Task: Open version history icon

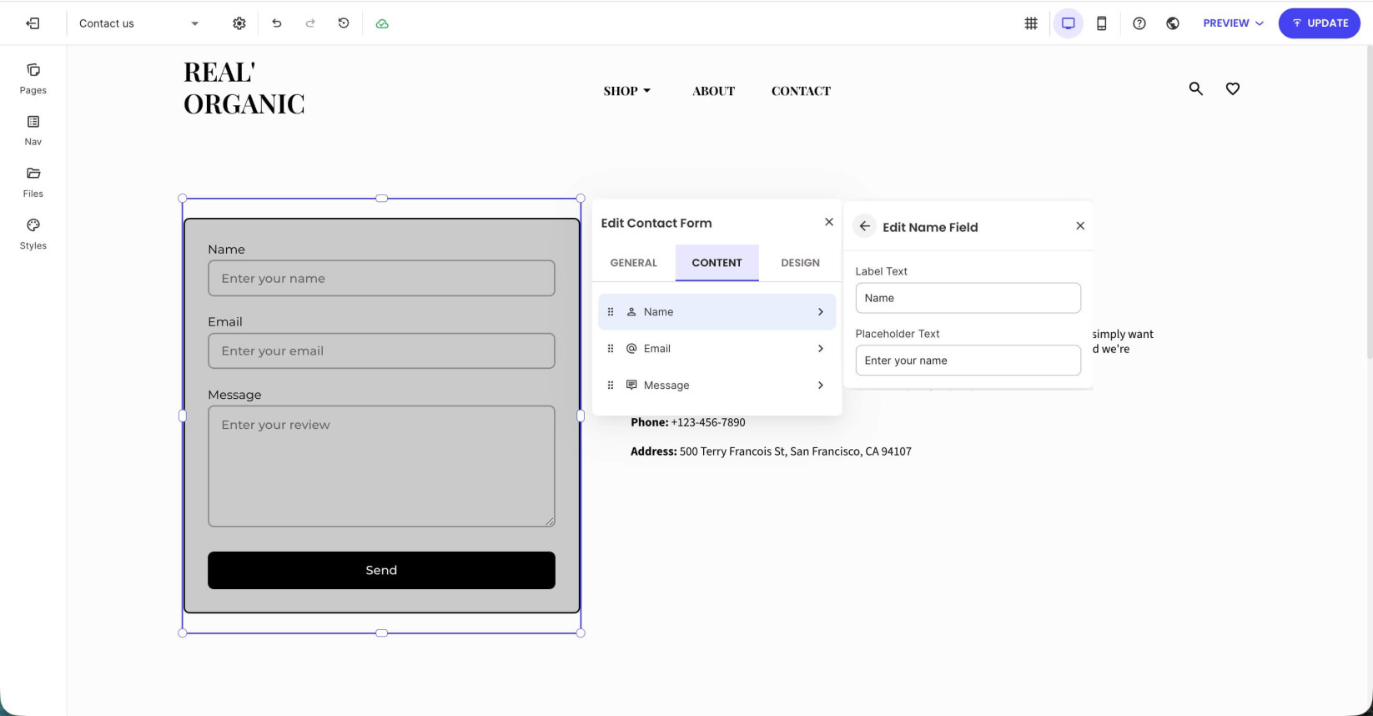Action: pyautogui.click(x=344, y=23)
